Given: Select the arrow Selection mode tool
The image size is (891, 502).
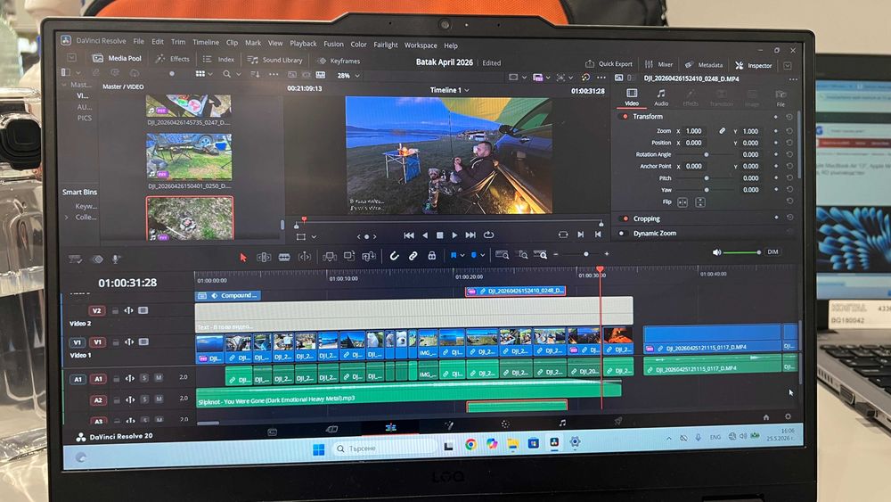Looking at the screenshot, I should tap(243, 257).
